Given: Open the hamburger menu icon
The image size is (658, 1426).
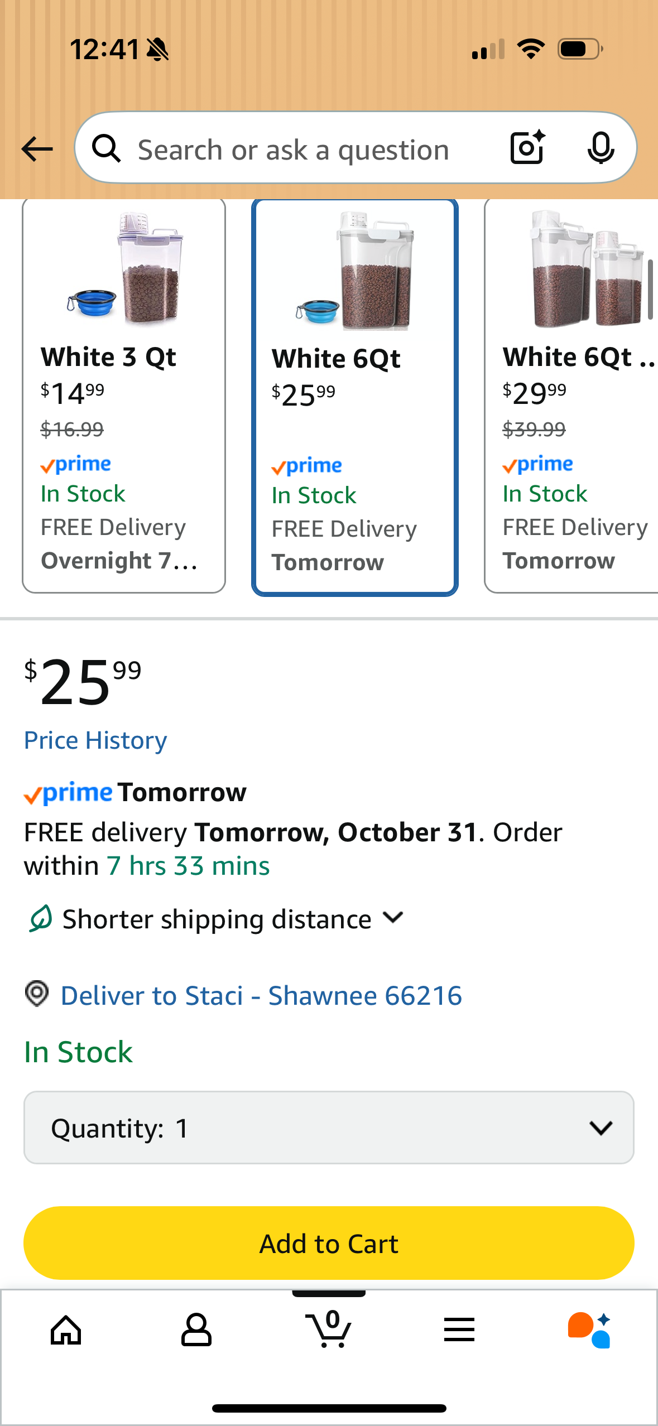Looking at the screenshot, I should tap(459, 1330).
